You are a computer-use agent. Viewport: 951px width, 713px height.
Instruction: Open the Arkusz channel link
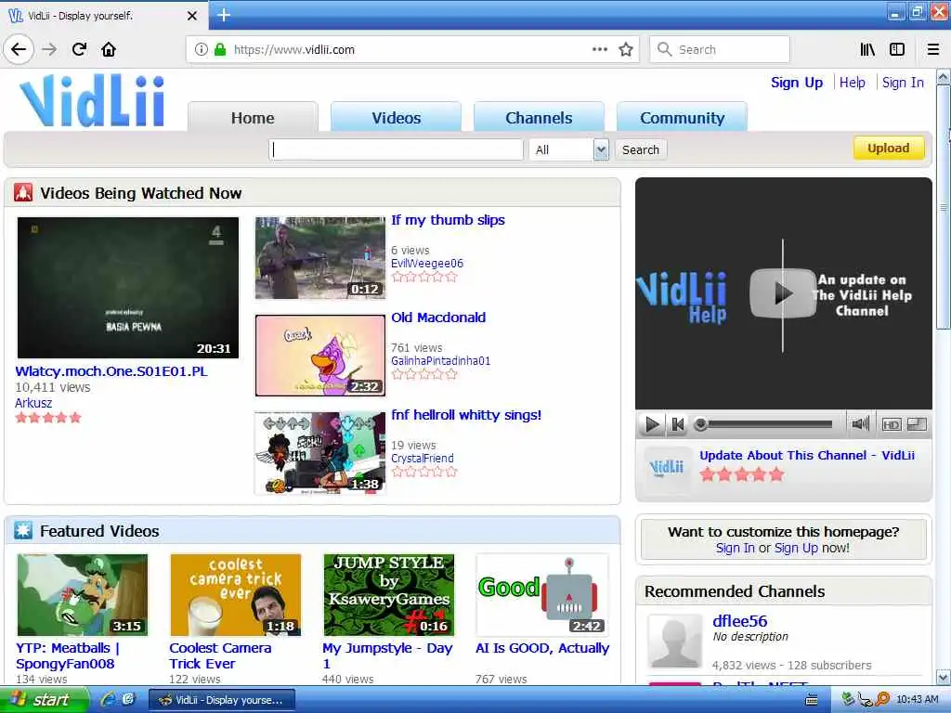[33, 403]
